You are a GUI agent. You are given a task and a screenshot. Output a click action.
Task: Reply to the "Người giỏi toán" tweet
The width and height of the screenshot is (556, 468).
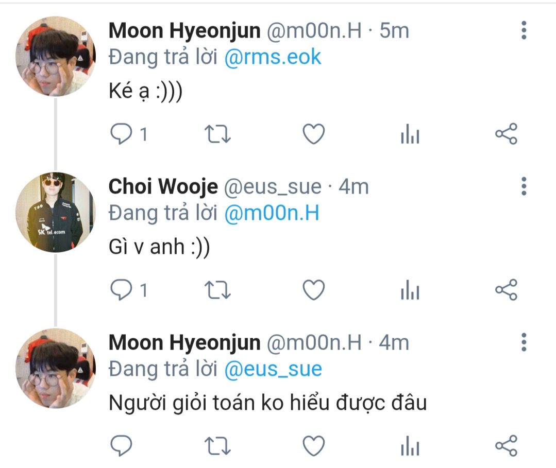pos(121,446)
